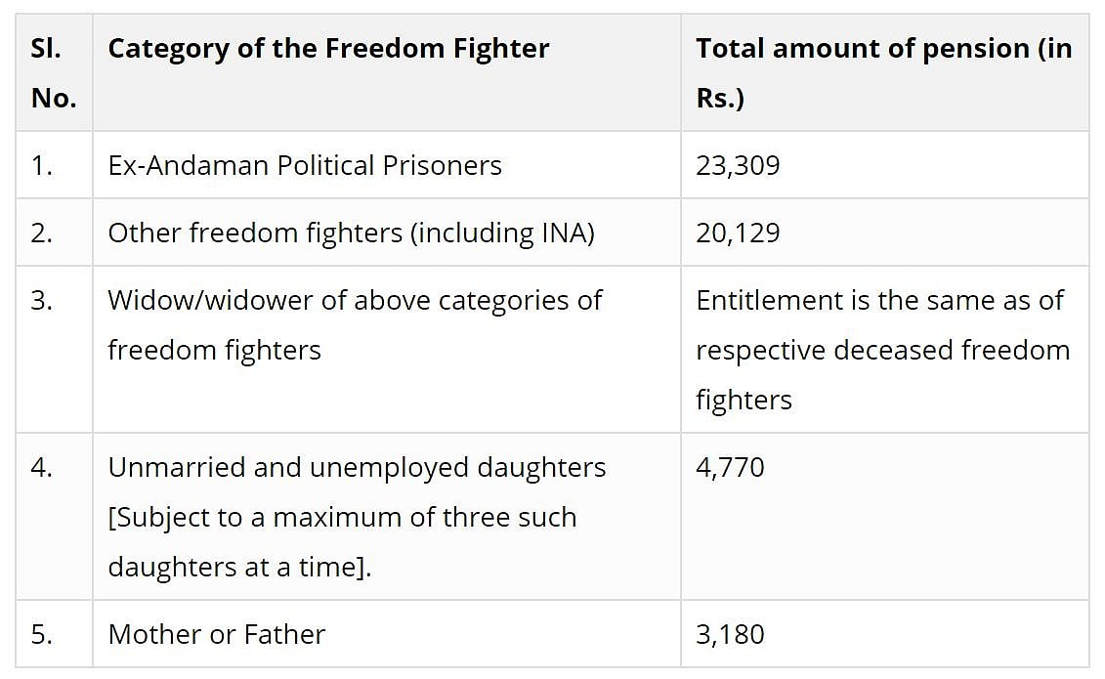Viewport: 1105px width, 679px height.
Task: Click the "Sl. No." column header
Action: (53, 73)
